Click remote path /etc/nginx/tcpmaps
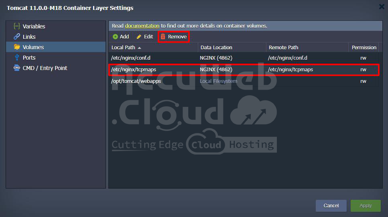388x217 pixels. 290,70
